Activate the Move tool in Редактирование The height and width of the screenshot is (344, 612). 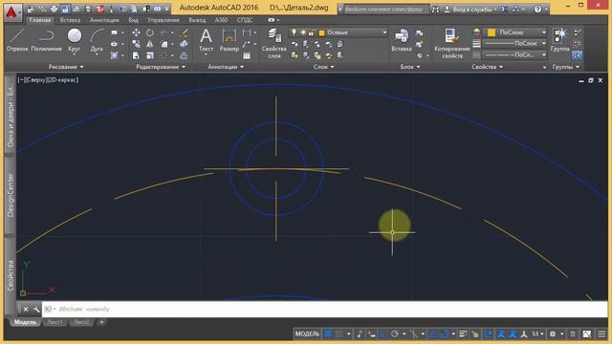click(136, 32)
